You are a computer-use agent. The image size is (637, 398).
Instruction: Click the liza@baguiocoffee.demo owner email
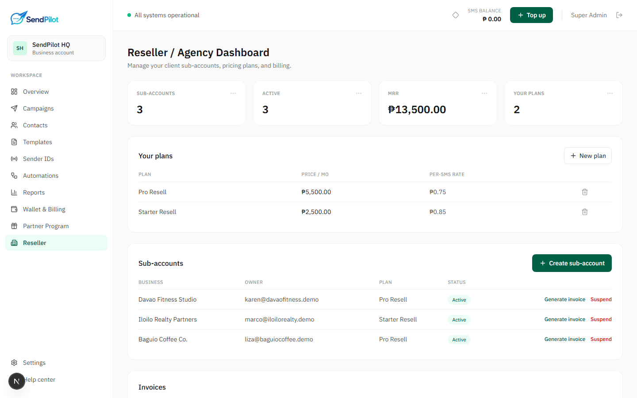tap(279, 339)
